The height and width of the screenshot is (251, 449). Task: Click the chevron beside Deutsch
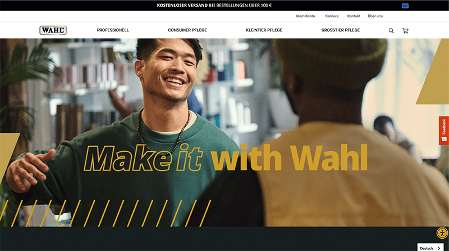439,248
